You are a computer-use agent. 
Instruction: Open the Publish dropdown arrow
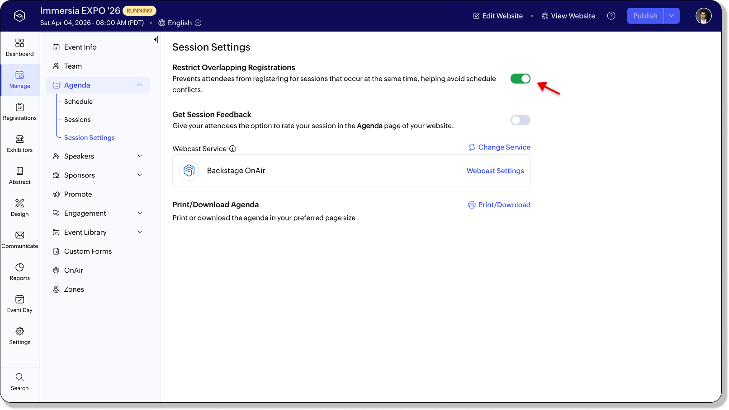click(x=672, y=16)
